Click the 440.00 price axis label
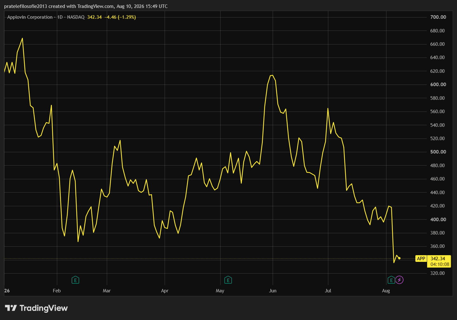Viewport: 457px width, 320px height. tap(438, 192)
